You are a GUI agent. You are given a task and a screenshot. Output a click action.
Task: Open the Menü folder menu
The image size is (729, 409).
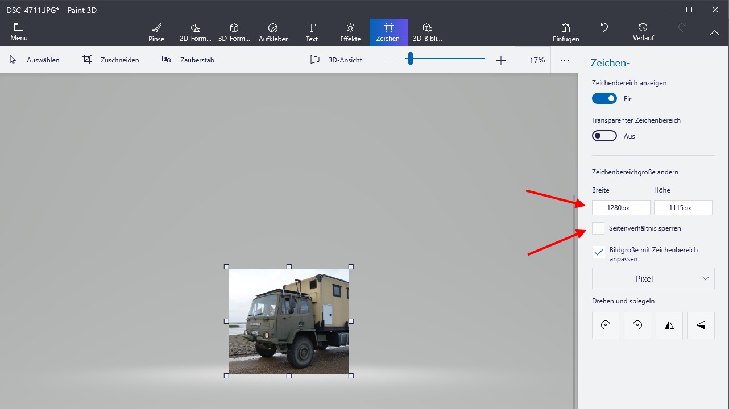(x=19, y=32)
